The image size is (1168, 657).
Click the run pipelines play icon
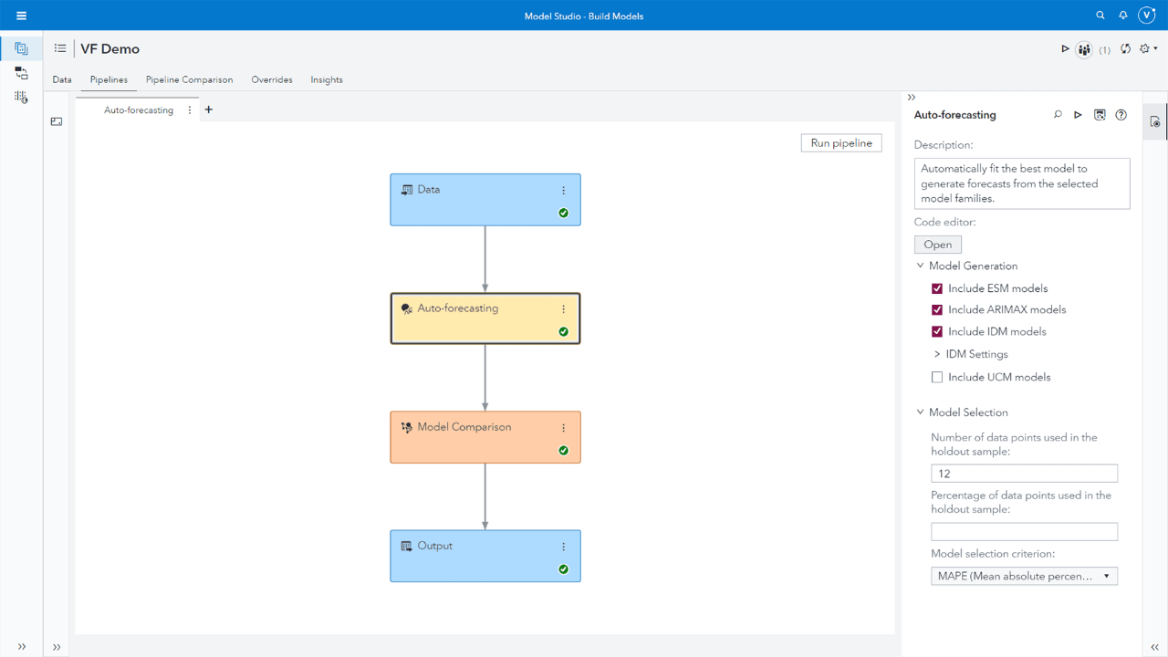[x=1065, y=49]
